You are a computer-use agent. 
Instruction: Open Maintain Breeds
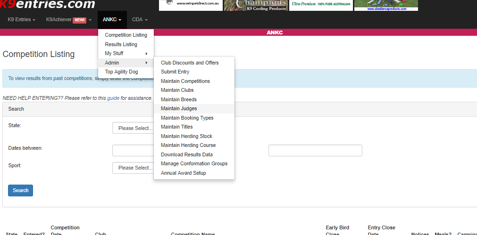click(x=194, y=99)
